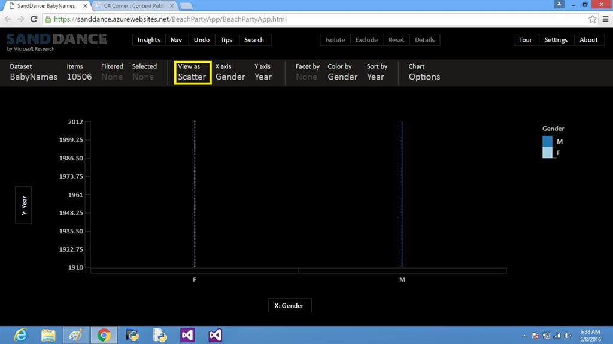This screenshot has height=344, width=613.
Task: Open a new browser tab
Action: point(186,6)
